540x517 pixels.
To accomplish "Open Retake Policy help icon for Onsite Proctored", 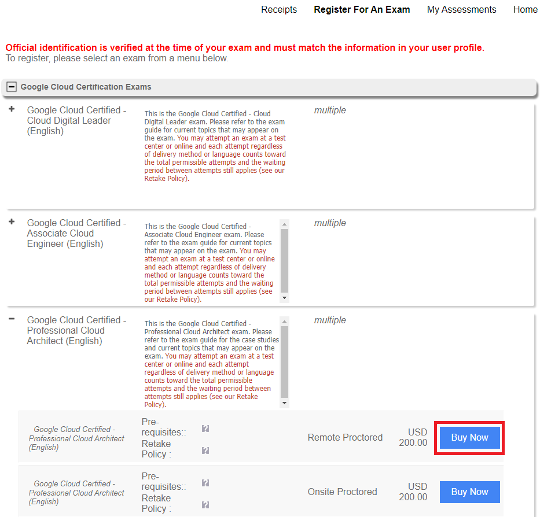I will [x=205, y=505].
